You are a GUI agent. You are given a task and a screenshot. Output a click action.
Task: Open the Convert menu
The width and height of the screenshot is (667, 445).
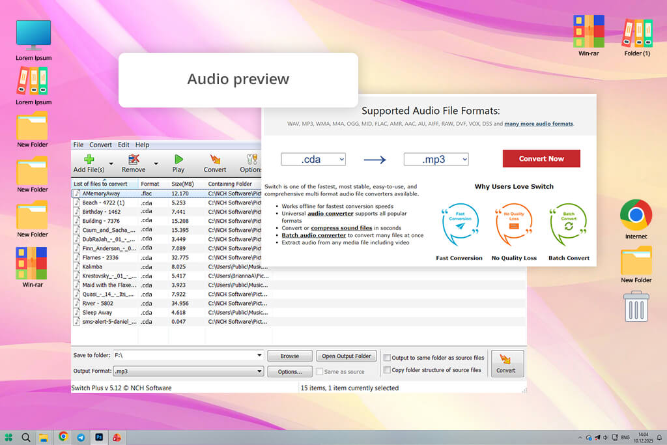100,145
